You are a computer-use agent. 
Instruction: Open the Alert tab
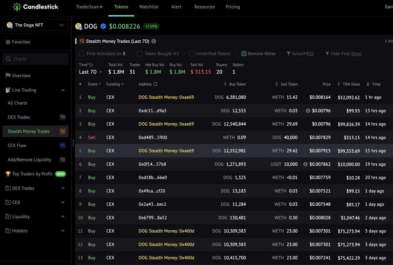(x=176, y=7)
